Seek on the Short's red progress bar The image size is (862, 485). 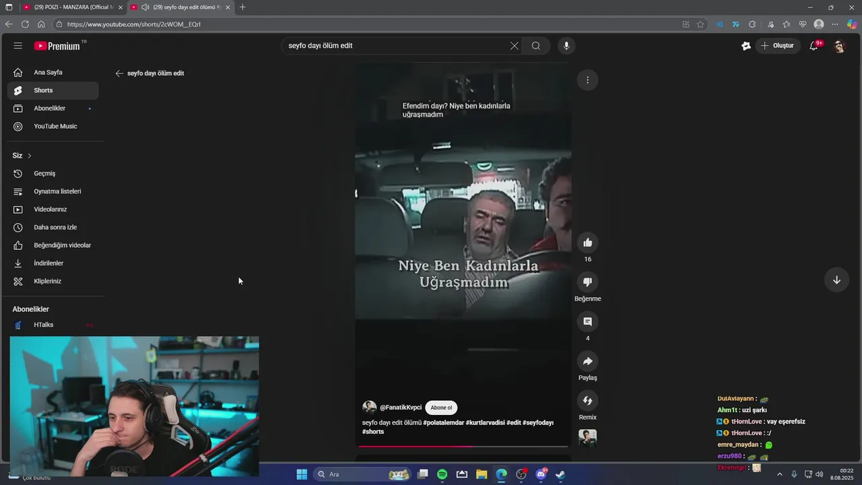tap(463, 446)
